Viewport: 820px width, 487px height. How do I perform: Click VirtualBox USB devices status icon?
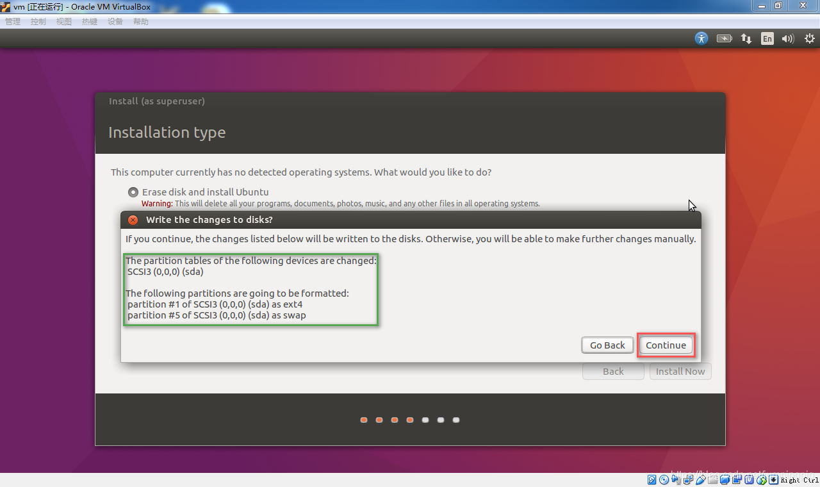coord(700,479)
